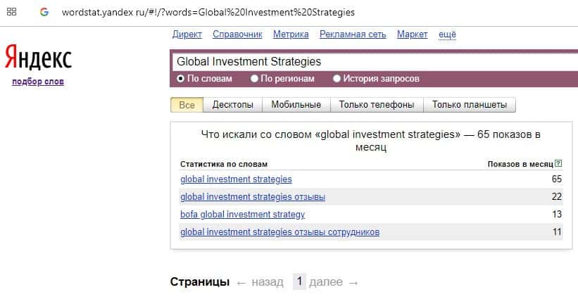Viewport: 578px width, 304px height.
Task: Open the Метрика link
Action: [x=291, y=34]
